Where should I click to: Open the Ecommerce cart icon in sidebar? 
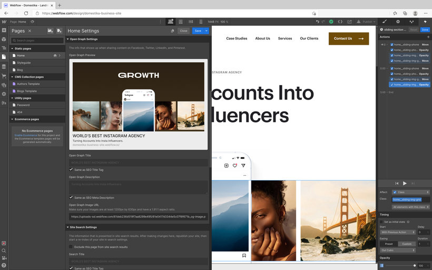click(x=4, y=76)
